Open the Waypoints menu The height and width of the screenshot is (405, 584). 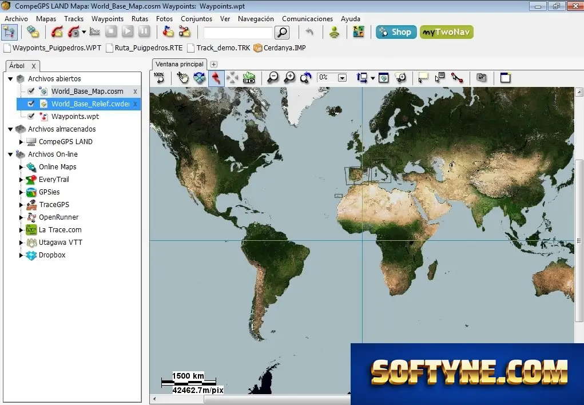click(x=108, y=19)
